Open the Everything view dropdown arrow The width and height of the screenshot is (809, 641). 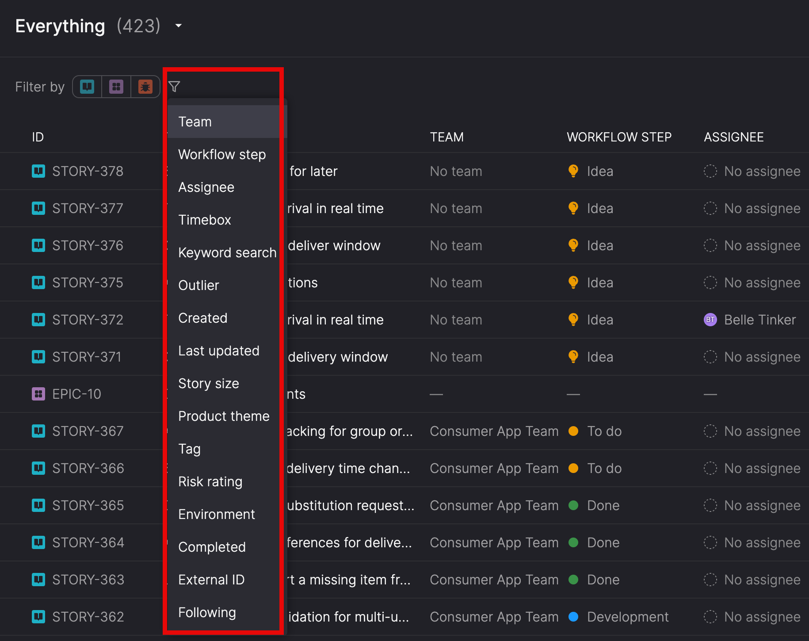(179, 26)
